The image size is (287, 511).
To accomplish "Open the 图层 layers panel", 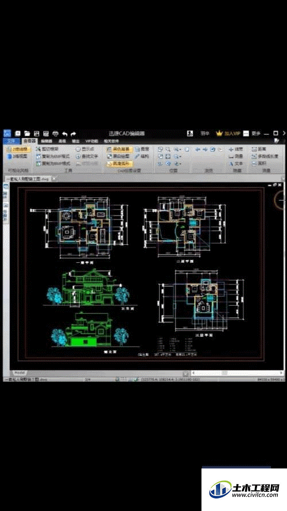I will tap(142, 149).
